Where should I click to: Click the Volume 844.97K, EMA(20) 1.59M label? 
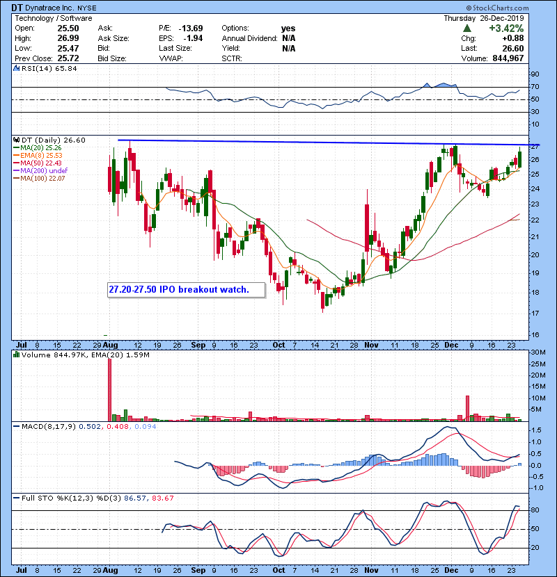coord(86,355)
